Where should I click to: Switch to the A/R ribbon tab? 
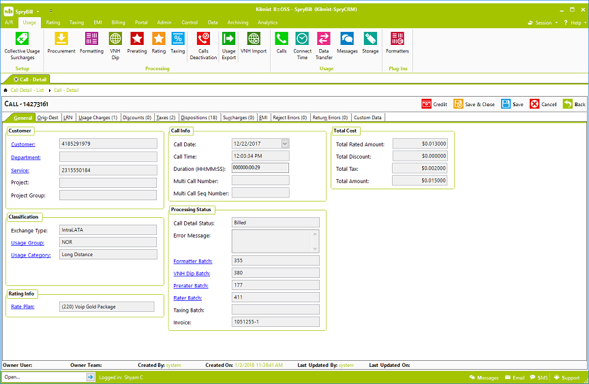click(x=9, y=22)
